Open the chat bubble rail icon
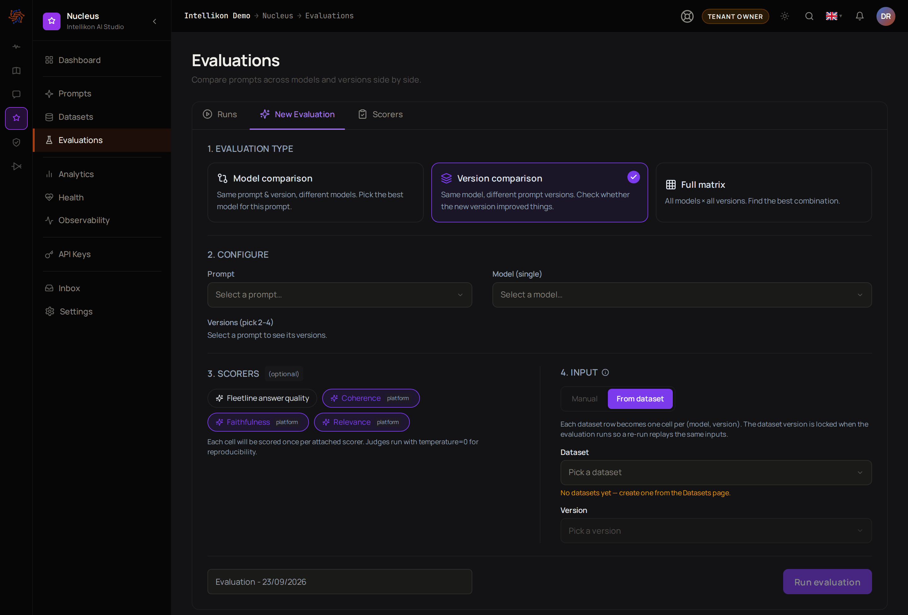This screenshot has height=615, width=908. coord(16,94)
